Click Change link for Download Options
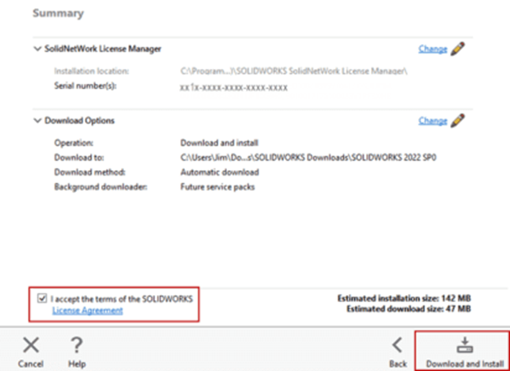This screenshot has width=510, height=371. click(433, 120)
